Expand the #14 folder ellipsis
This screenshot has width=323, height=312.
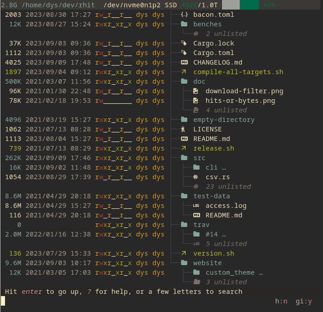click(x=224, y=235)
